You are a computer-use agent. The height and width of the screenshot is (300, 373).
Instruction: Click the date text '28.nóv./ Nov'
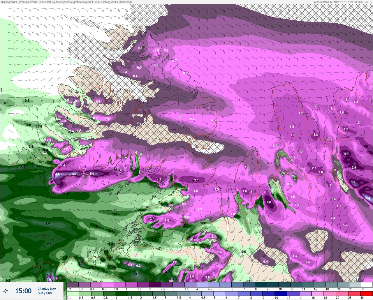tap(47, 289)
